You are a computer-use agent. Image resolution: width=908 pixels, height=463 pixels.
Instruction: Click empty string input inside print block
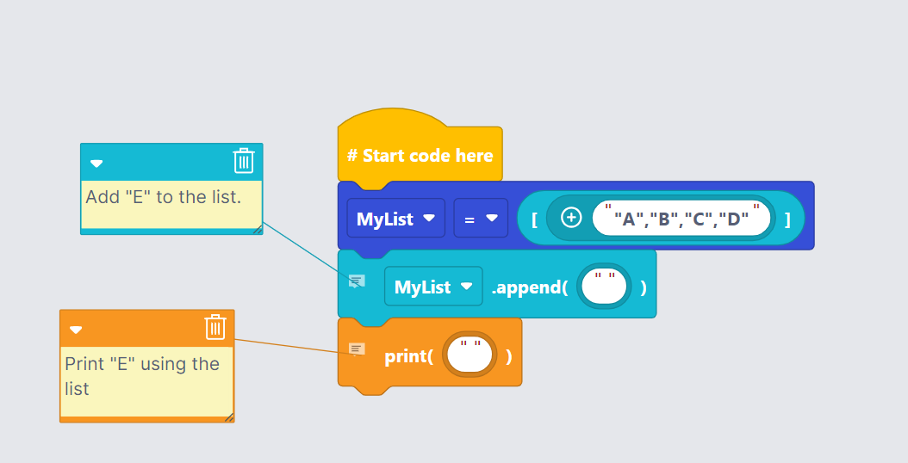pyautogui.click(x=470, y=355)
